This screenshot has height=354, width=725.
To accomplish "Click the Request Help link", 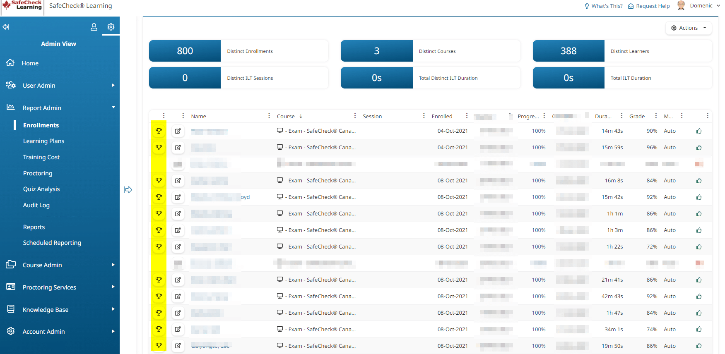I will [649, 6].
